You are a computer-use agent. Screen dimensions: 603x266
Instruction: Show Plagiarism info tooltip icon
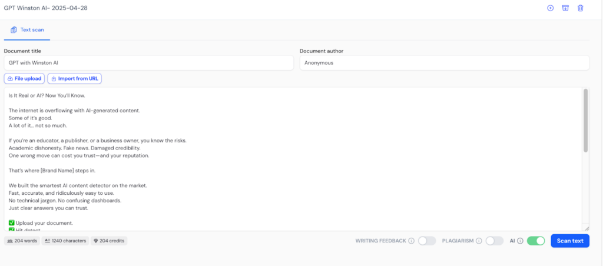pyautogui.click(x=479, y=241)
